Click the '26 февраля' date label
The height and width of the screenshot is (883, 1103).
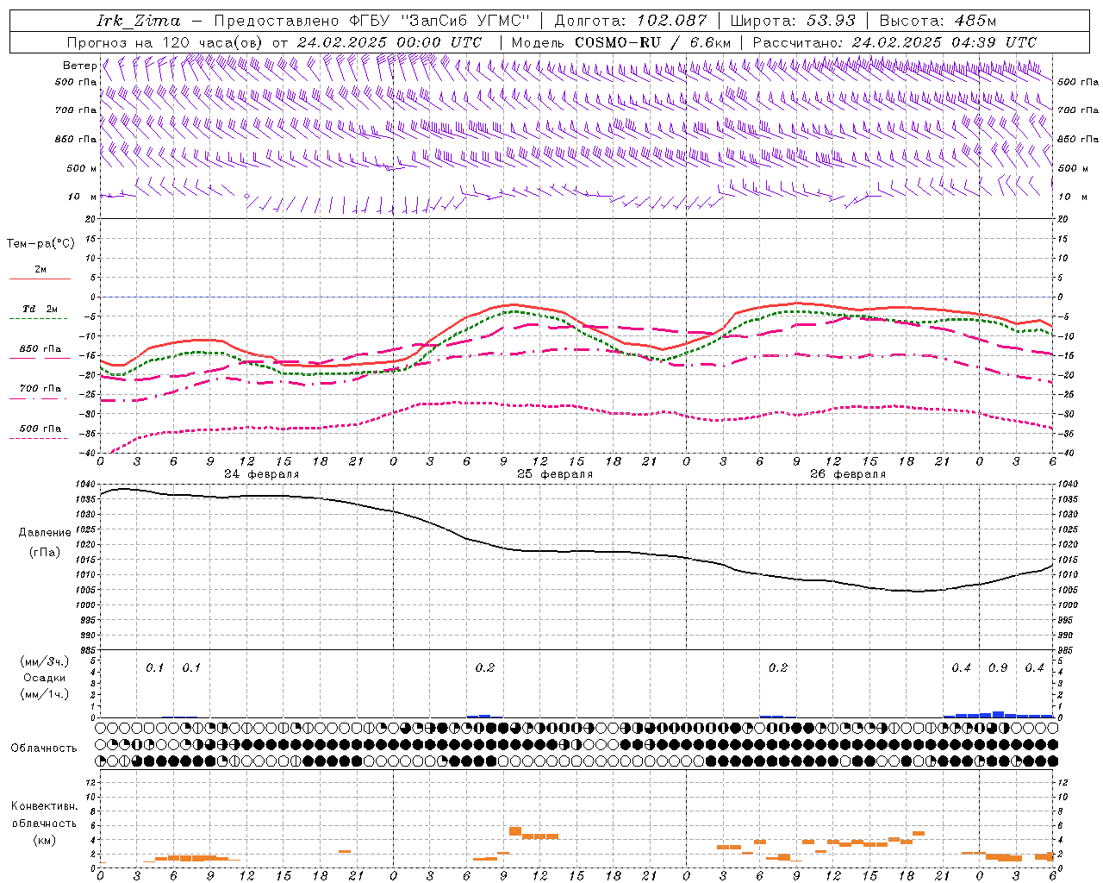(848, 474)
